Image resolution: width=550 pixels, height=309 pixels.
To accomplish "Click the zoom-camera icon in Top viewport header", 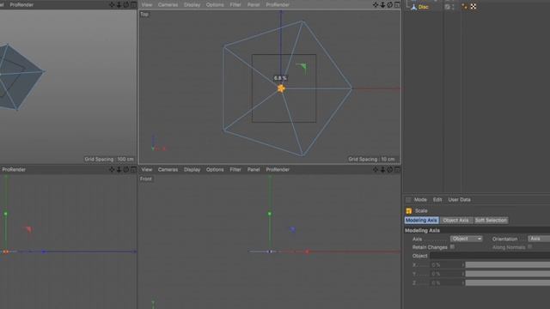I will click(x=382, y=4).
